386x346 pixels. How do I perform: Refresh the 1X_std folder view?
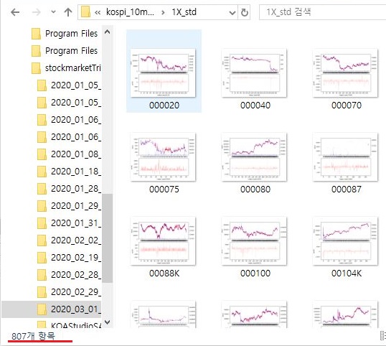click(245, 12)
